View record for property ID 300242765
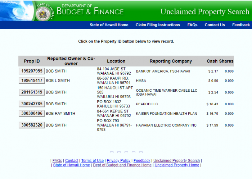This screenshot has width=252, height=179. pos(32,104)
